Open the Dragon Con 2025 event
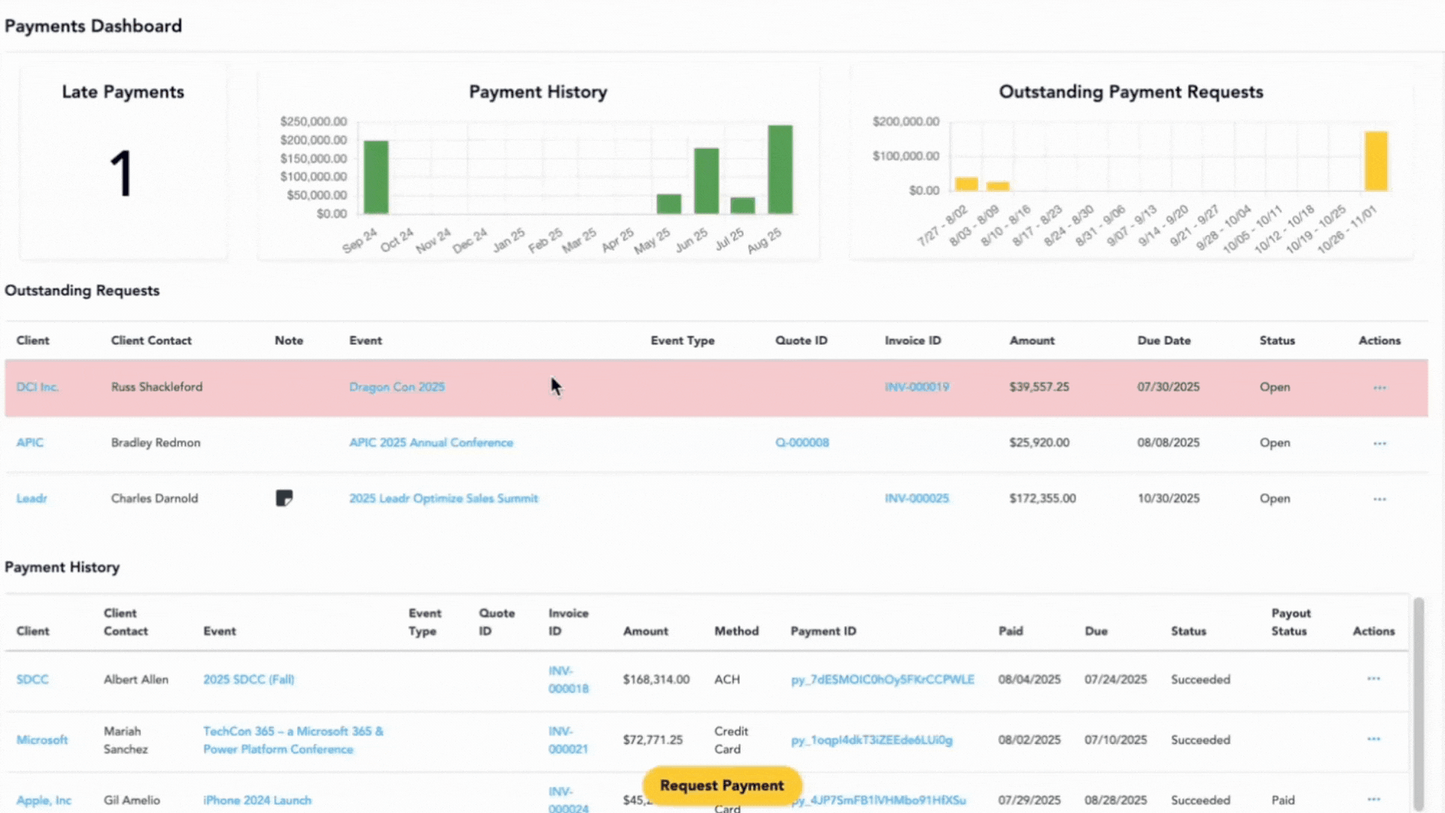The width and height of the screenshot is (1445, 813). click(397, 387)
